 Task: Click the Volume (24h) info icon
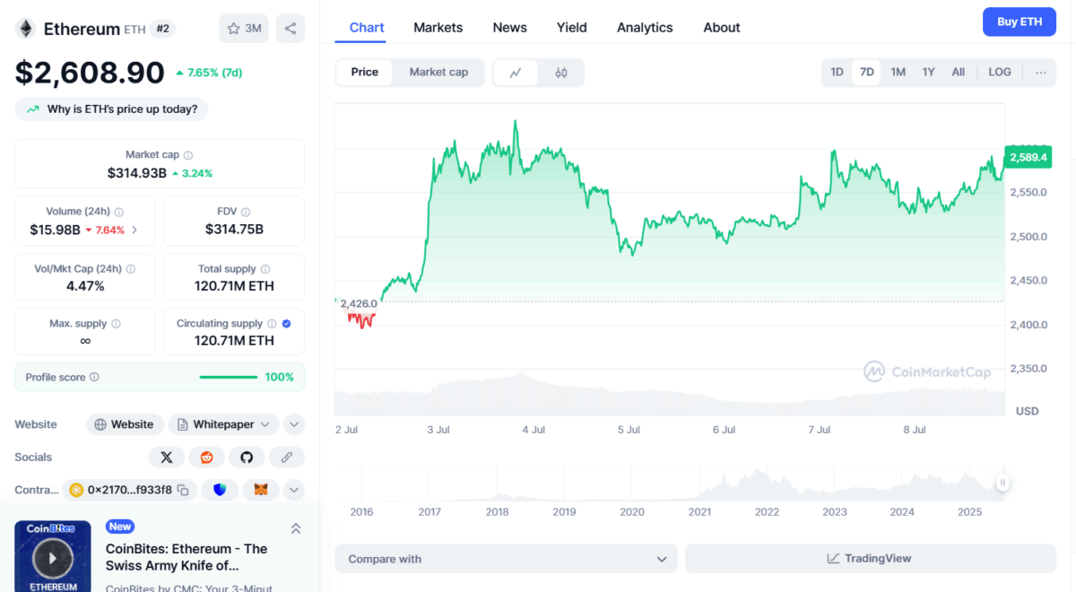(x=119, y=213)
